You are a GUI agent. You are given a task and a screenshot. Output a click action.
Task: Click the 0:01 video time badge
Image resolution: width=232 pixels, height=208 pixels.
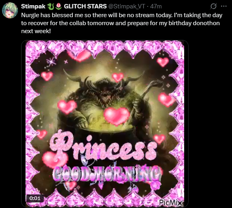(35, 198)
